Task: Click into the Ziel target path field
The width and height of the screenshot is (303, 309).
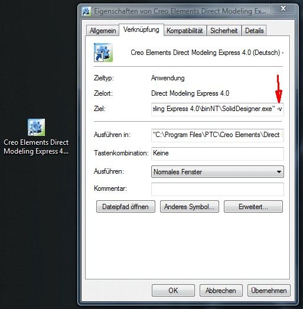Action: pyautogui.click(x=217, y=109)
